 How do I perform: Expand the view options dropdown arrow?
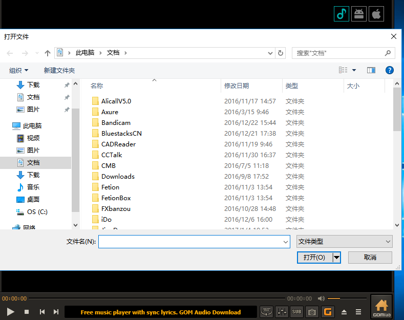[x=354, y=70]
